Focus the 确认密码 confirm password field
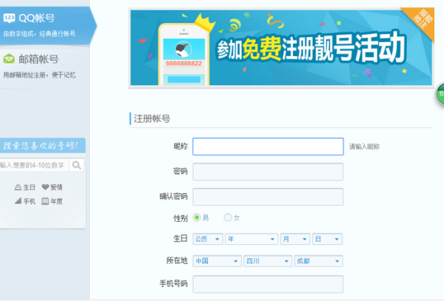 point(268,197)
